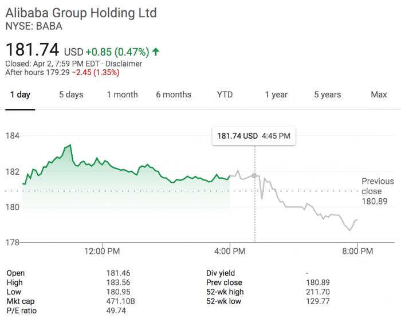Open the 1 month chart view

click(x=122, y=95)
